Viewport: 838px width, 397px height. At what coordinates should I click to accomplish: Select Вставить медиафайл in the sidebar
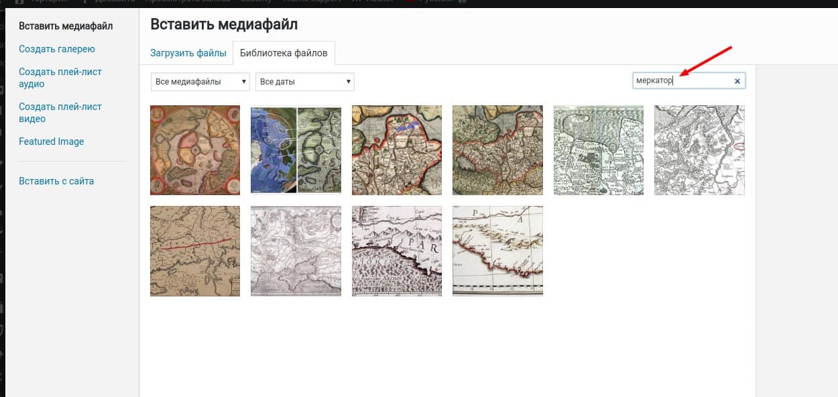[66, 26]
